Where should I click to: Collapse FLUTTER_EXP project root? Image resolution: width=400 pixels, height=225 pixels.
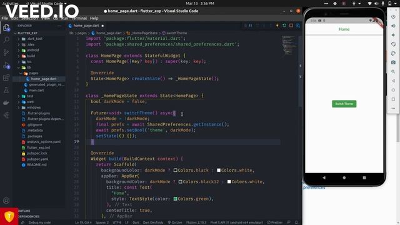pos(27,33)
